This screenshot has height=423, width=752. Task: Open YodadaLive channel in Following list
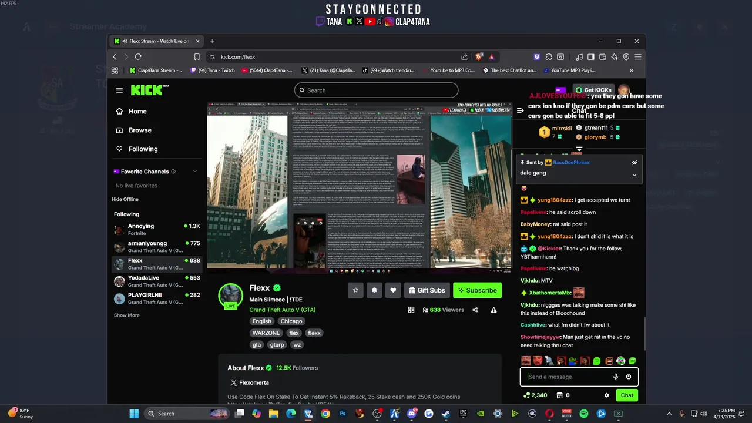[x=157, y=281]
